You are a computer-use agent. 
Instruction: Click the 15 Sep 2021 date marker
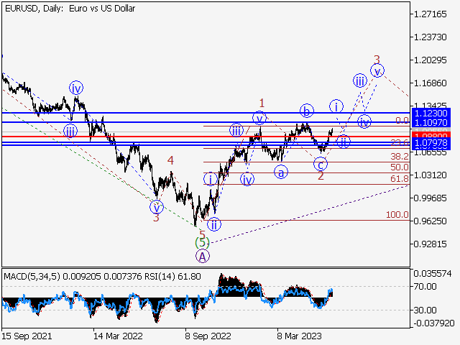(x=27, y=336)
